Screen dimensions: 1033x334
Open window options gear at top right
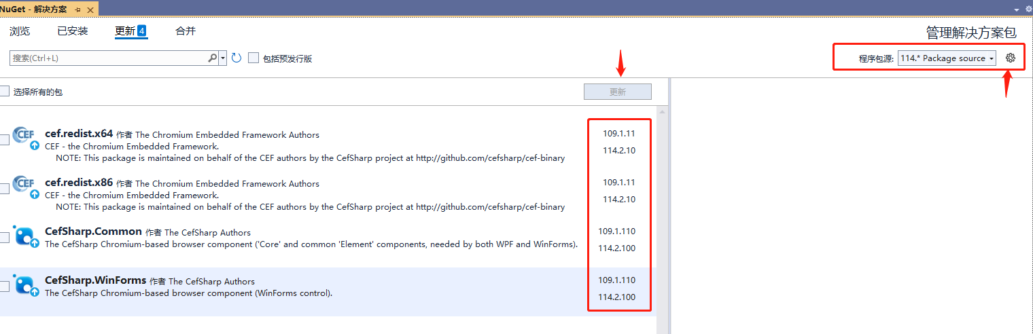coord(1029,9)
